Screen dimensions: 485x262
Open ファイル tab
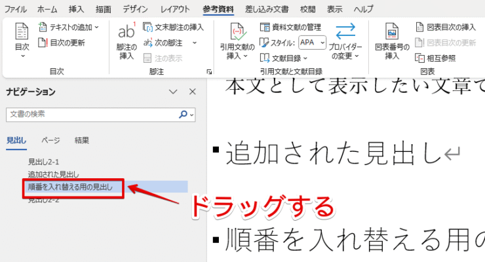pyautogui.click(x=16, y=9)
